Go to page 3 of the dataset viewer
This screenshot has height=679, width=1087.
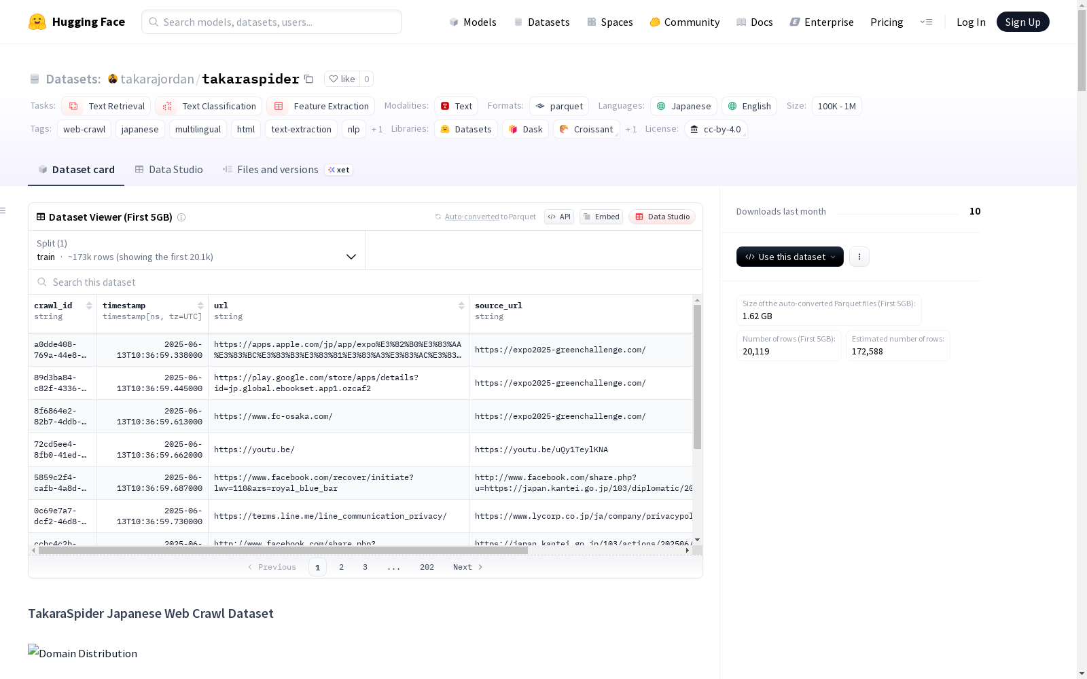[x=365, y=567]
